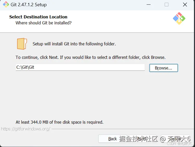The height and width of the screenshot is (147, 195).
Task: Click the "Setup will install Git" description text
Action: pyautogui.click(x=74, y=44)
